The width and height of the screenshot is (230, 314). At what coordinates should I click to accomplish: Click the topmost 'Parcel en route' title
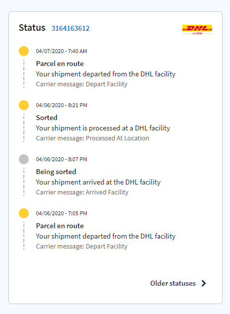click(60, 63)
